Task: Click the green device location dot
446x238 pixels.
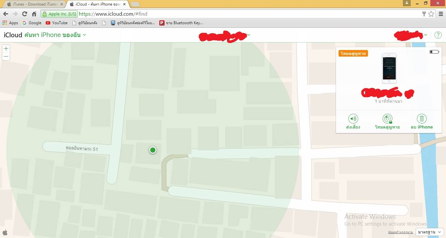Action: click(x=153, y=150)
